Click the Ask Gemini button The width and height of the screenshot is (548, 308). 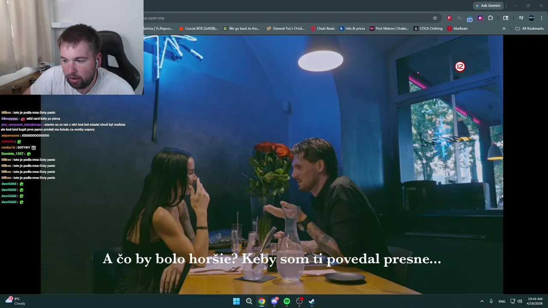click(x=488, y=6)
